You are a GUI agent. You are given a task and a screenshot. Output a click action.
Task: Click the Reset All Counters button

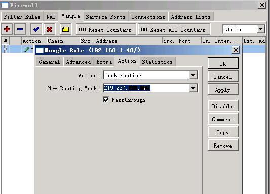tap(174, 29)
